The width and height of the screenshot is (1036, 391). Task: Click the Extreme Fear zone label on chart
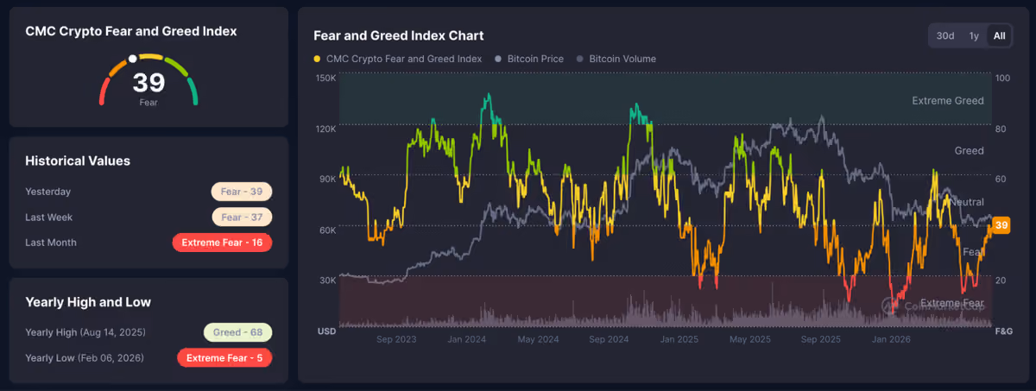click(951, 303)
